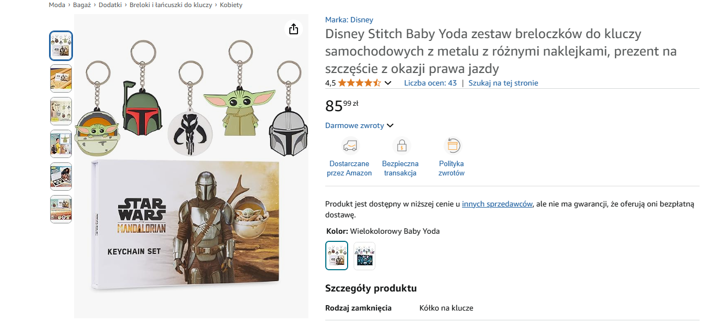Select the fourth product thumbnail image
The image size is (723, 322).
tap(61, 144)
